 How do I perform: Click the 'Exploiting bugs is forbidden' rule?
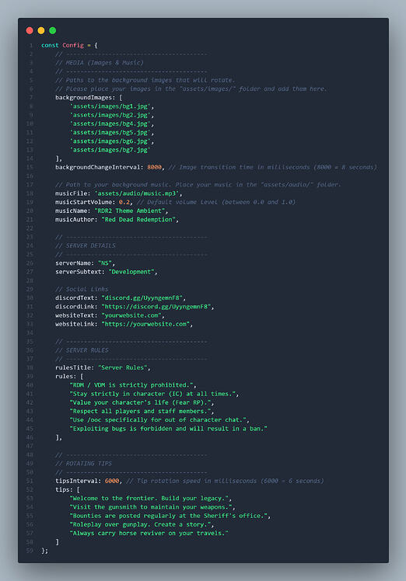click(x=168, y=428)
